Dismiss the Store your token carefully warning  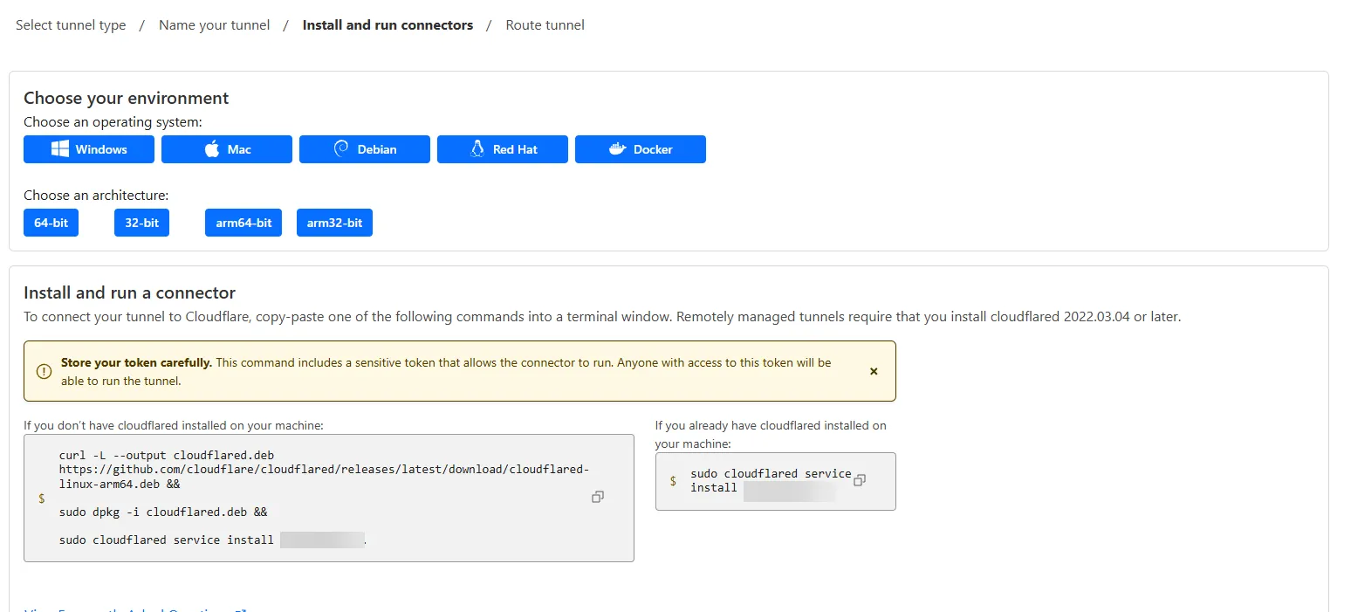(x=874, y=371)
